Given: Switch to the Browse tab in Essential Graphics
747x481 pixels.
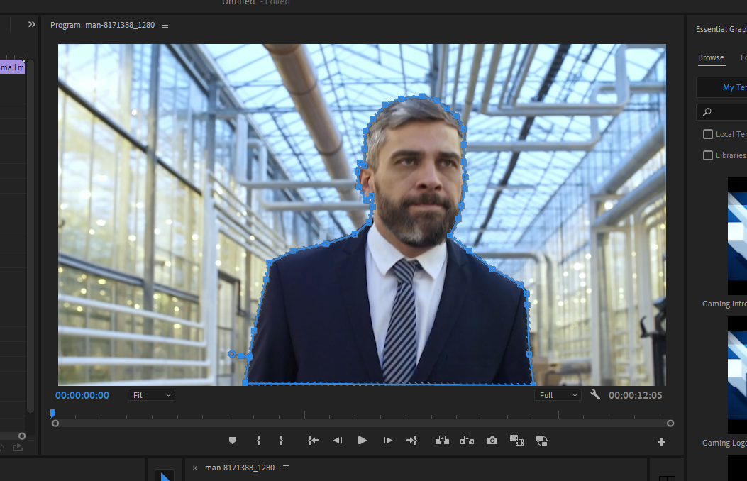Looking at the screenshot, I should 711,57.
